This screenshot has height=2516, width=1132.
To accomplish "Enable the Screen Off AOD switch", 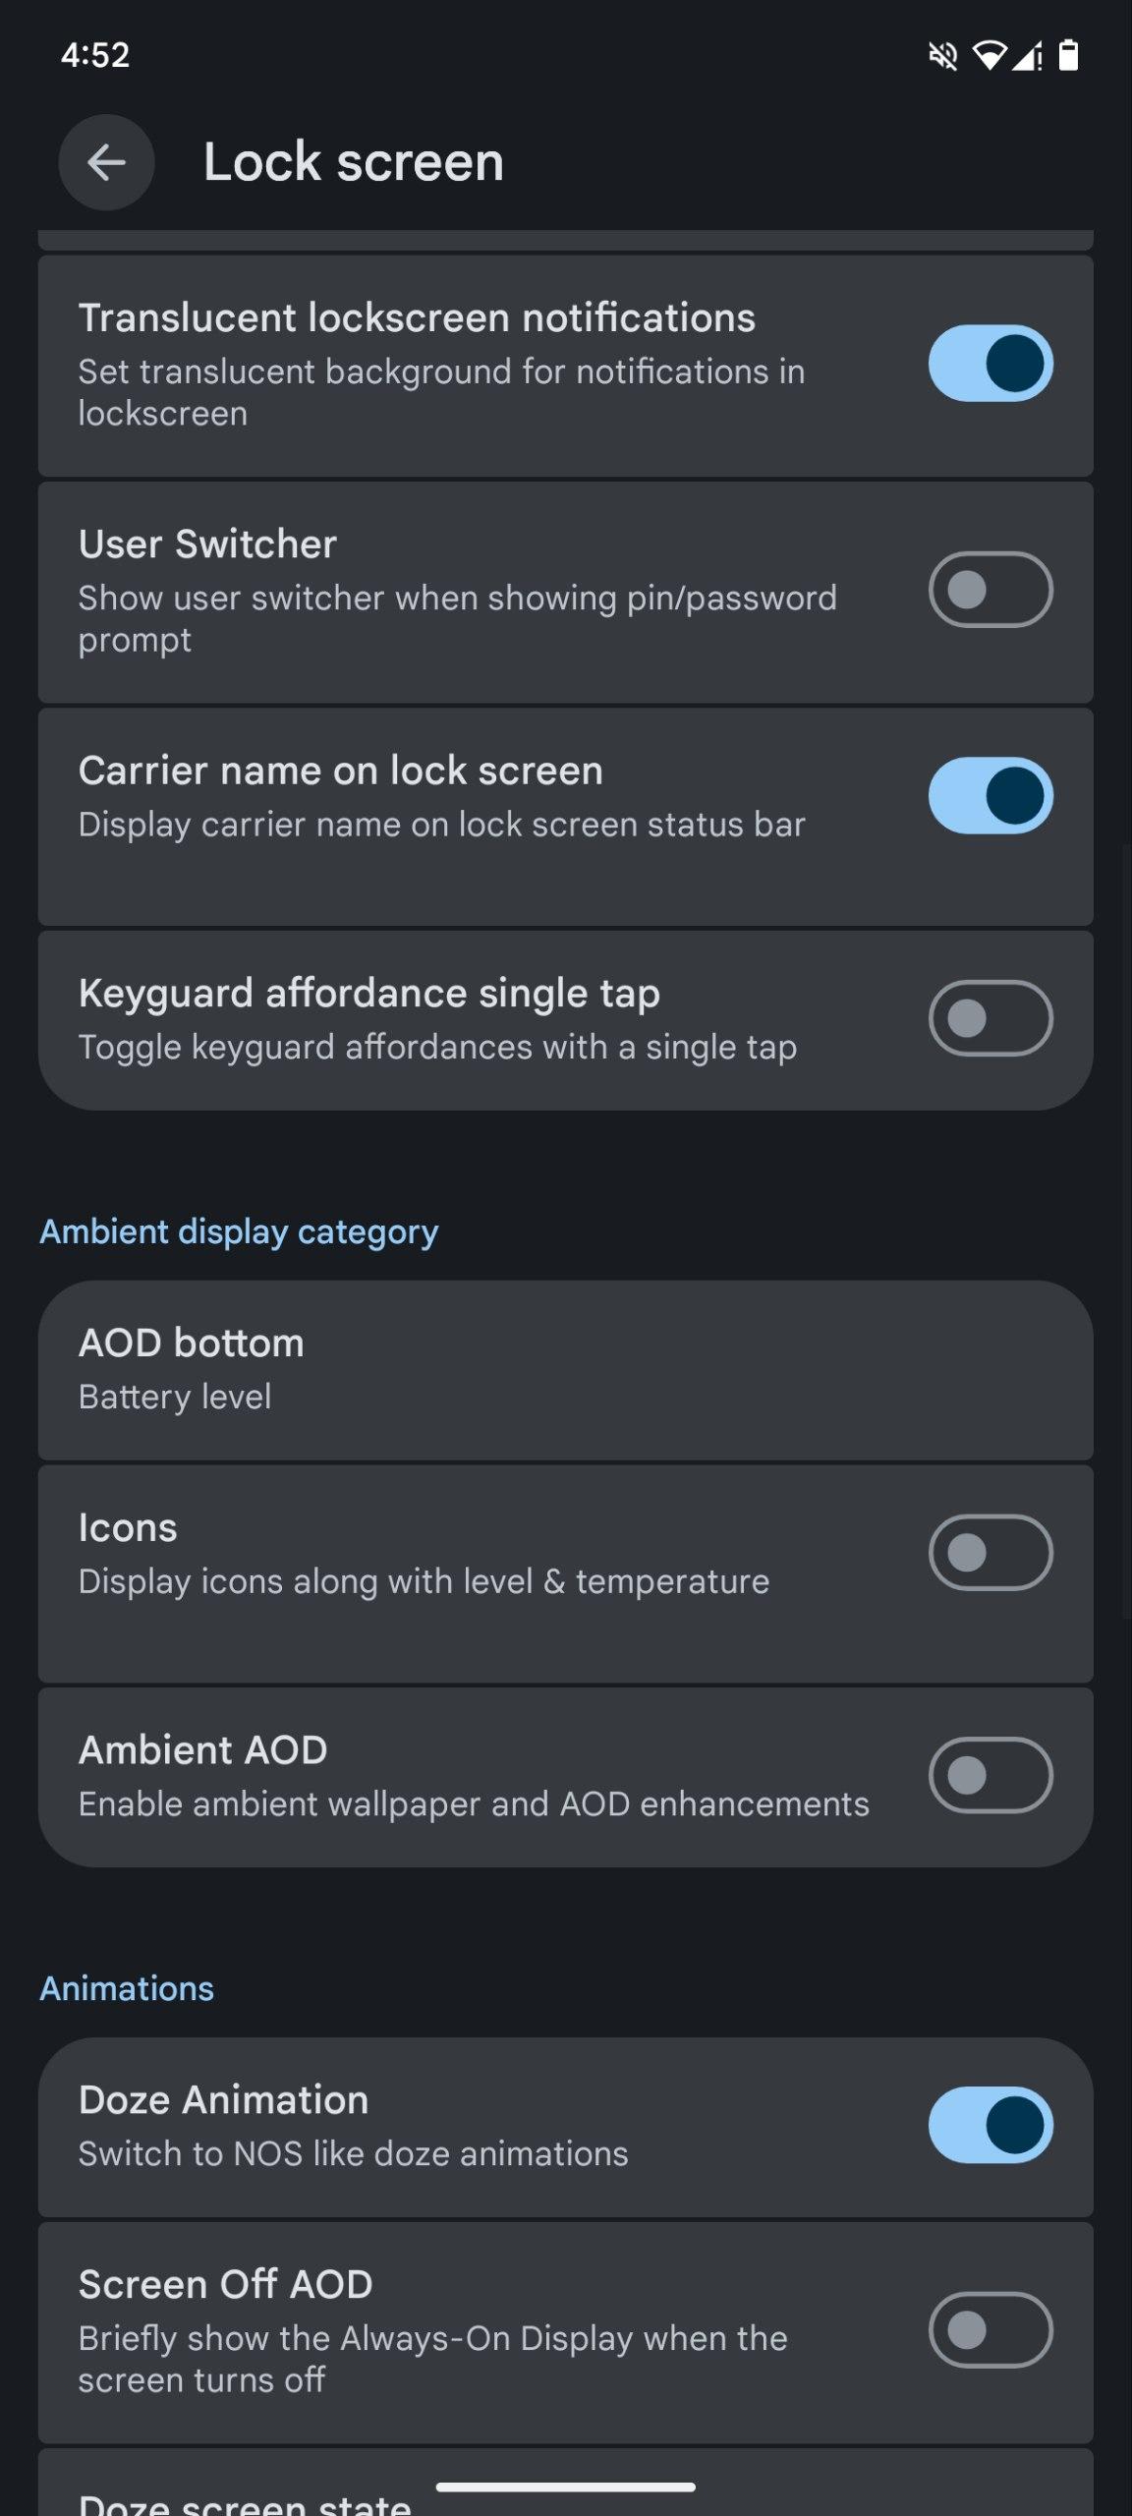I will point(990,2329).
